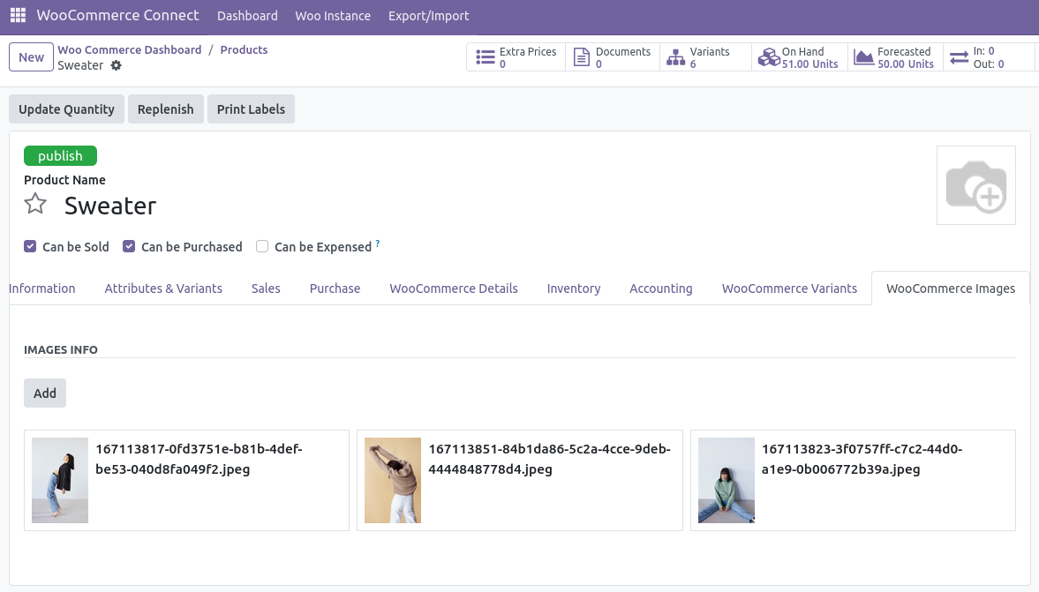Toggle the Can be Purchased checkbox
This screenshot has width=1039, height=592.
pyautogui.click(x=129, y=247)
